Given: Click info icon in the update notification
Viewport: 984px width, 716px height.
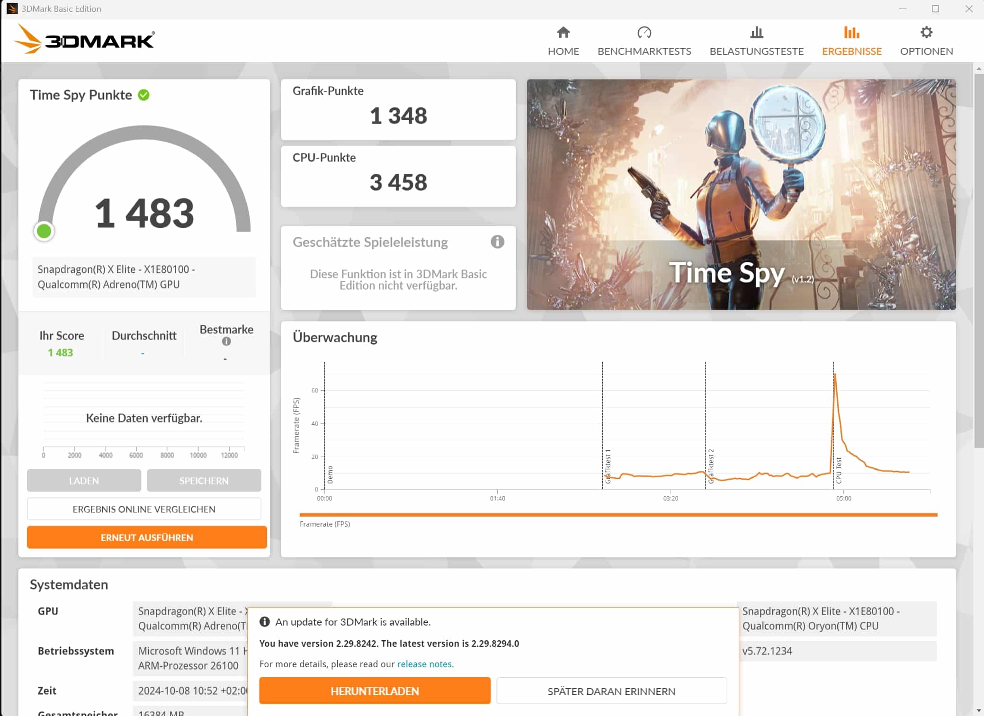Looking at the screenshot, I should [265, 622].
